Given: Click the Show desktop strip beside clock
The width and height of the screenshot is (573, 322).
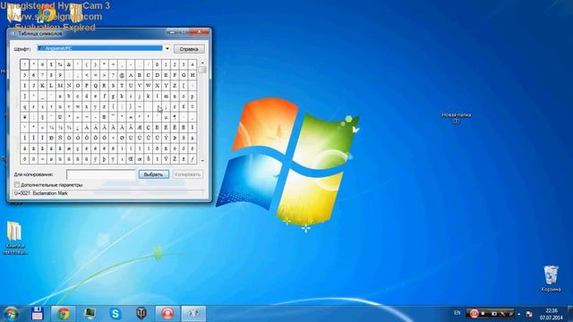Looking at the screenshot, I should pyautogui.click(x=570, y=314).
